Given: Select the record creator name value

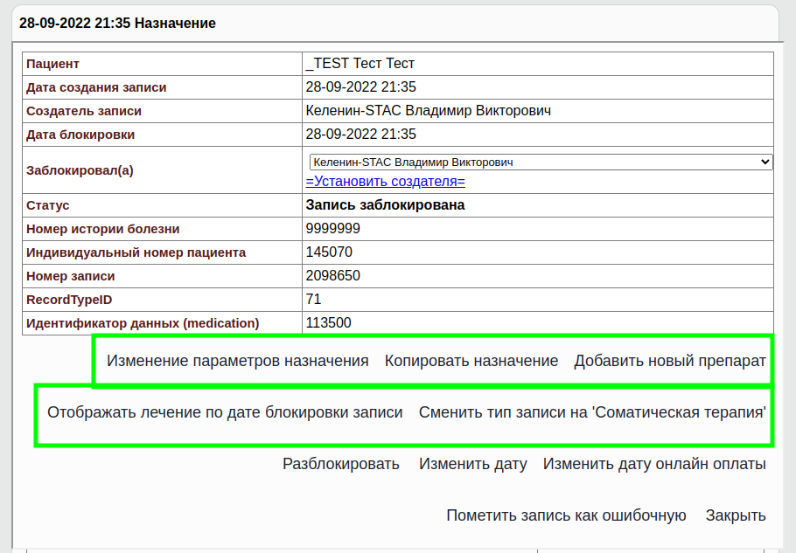Looking at the screenshot, I should pyautogui.click(x=429, y=110).
